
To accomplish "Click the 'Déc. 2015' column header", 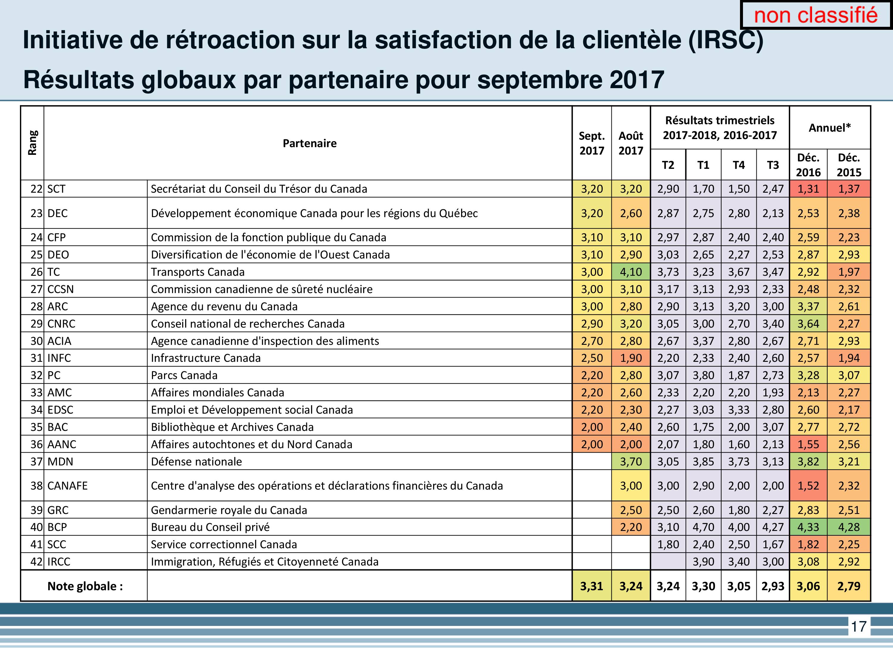I will (849, 165).
